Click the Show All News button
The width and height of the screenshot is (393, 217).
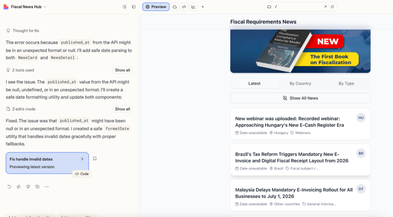tap(300, 98)
